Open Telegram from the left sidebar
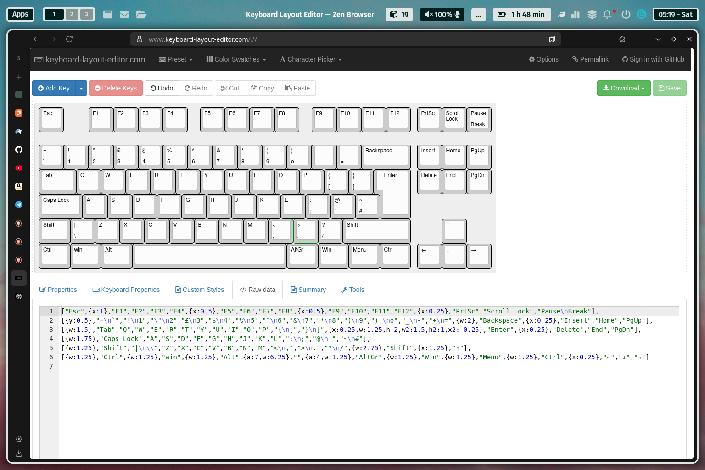The width and height of the screenshot is (705, 470). (x=19, y=205)
